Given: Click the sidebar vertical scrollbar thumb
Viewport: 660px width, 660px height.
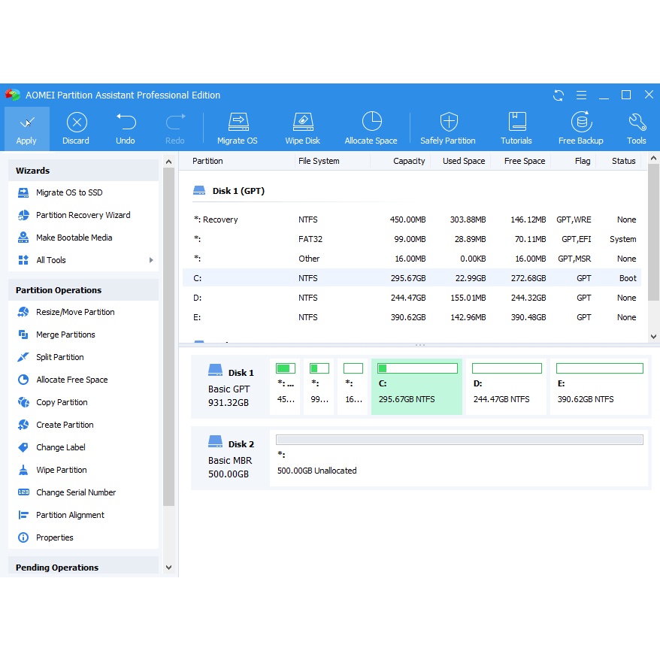Looking at the screenshot, I should coord(169,337).
